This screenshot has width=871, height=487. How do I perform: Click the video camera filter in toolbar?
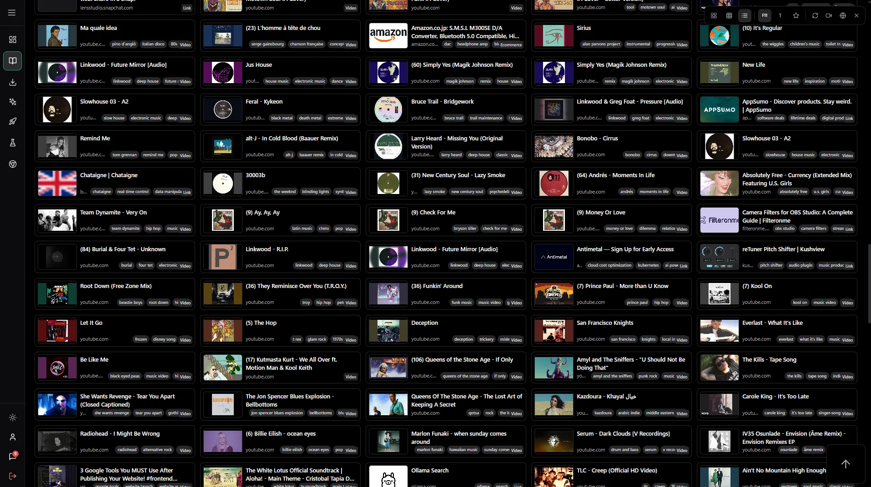[829, 15]
